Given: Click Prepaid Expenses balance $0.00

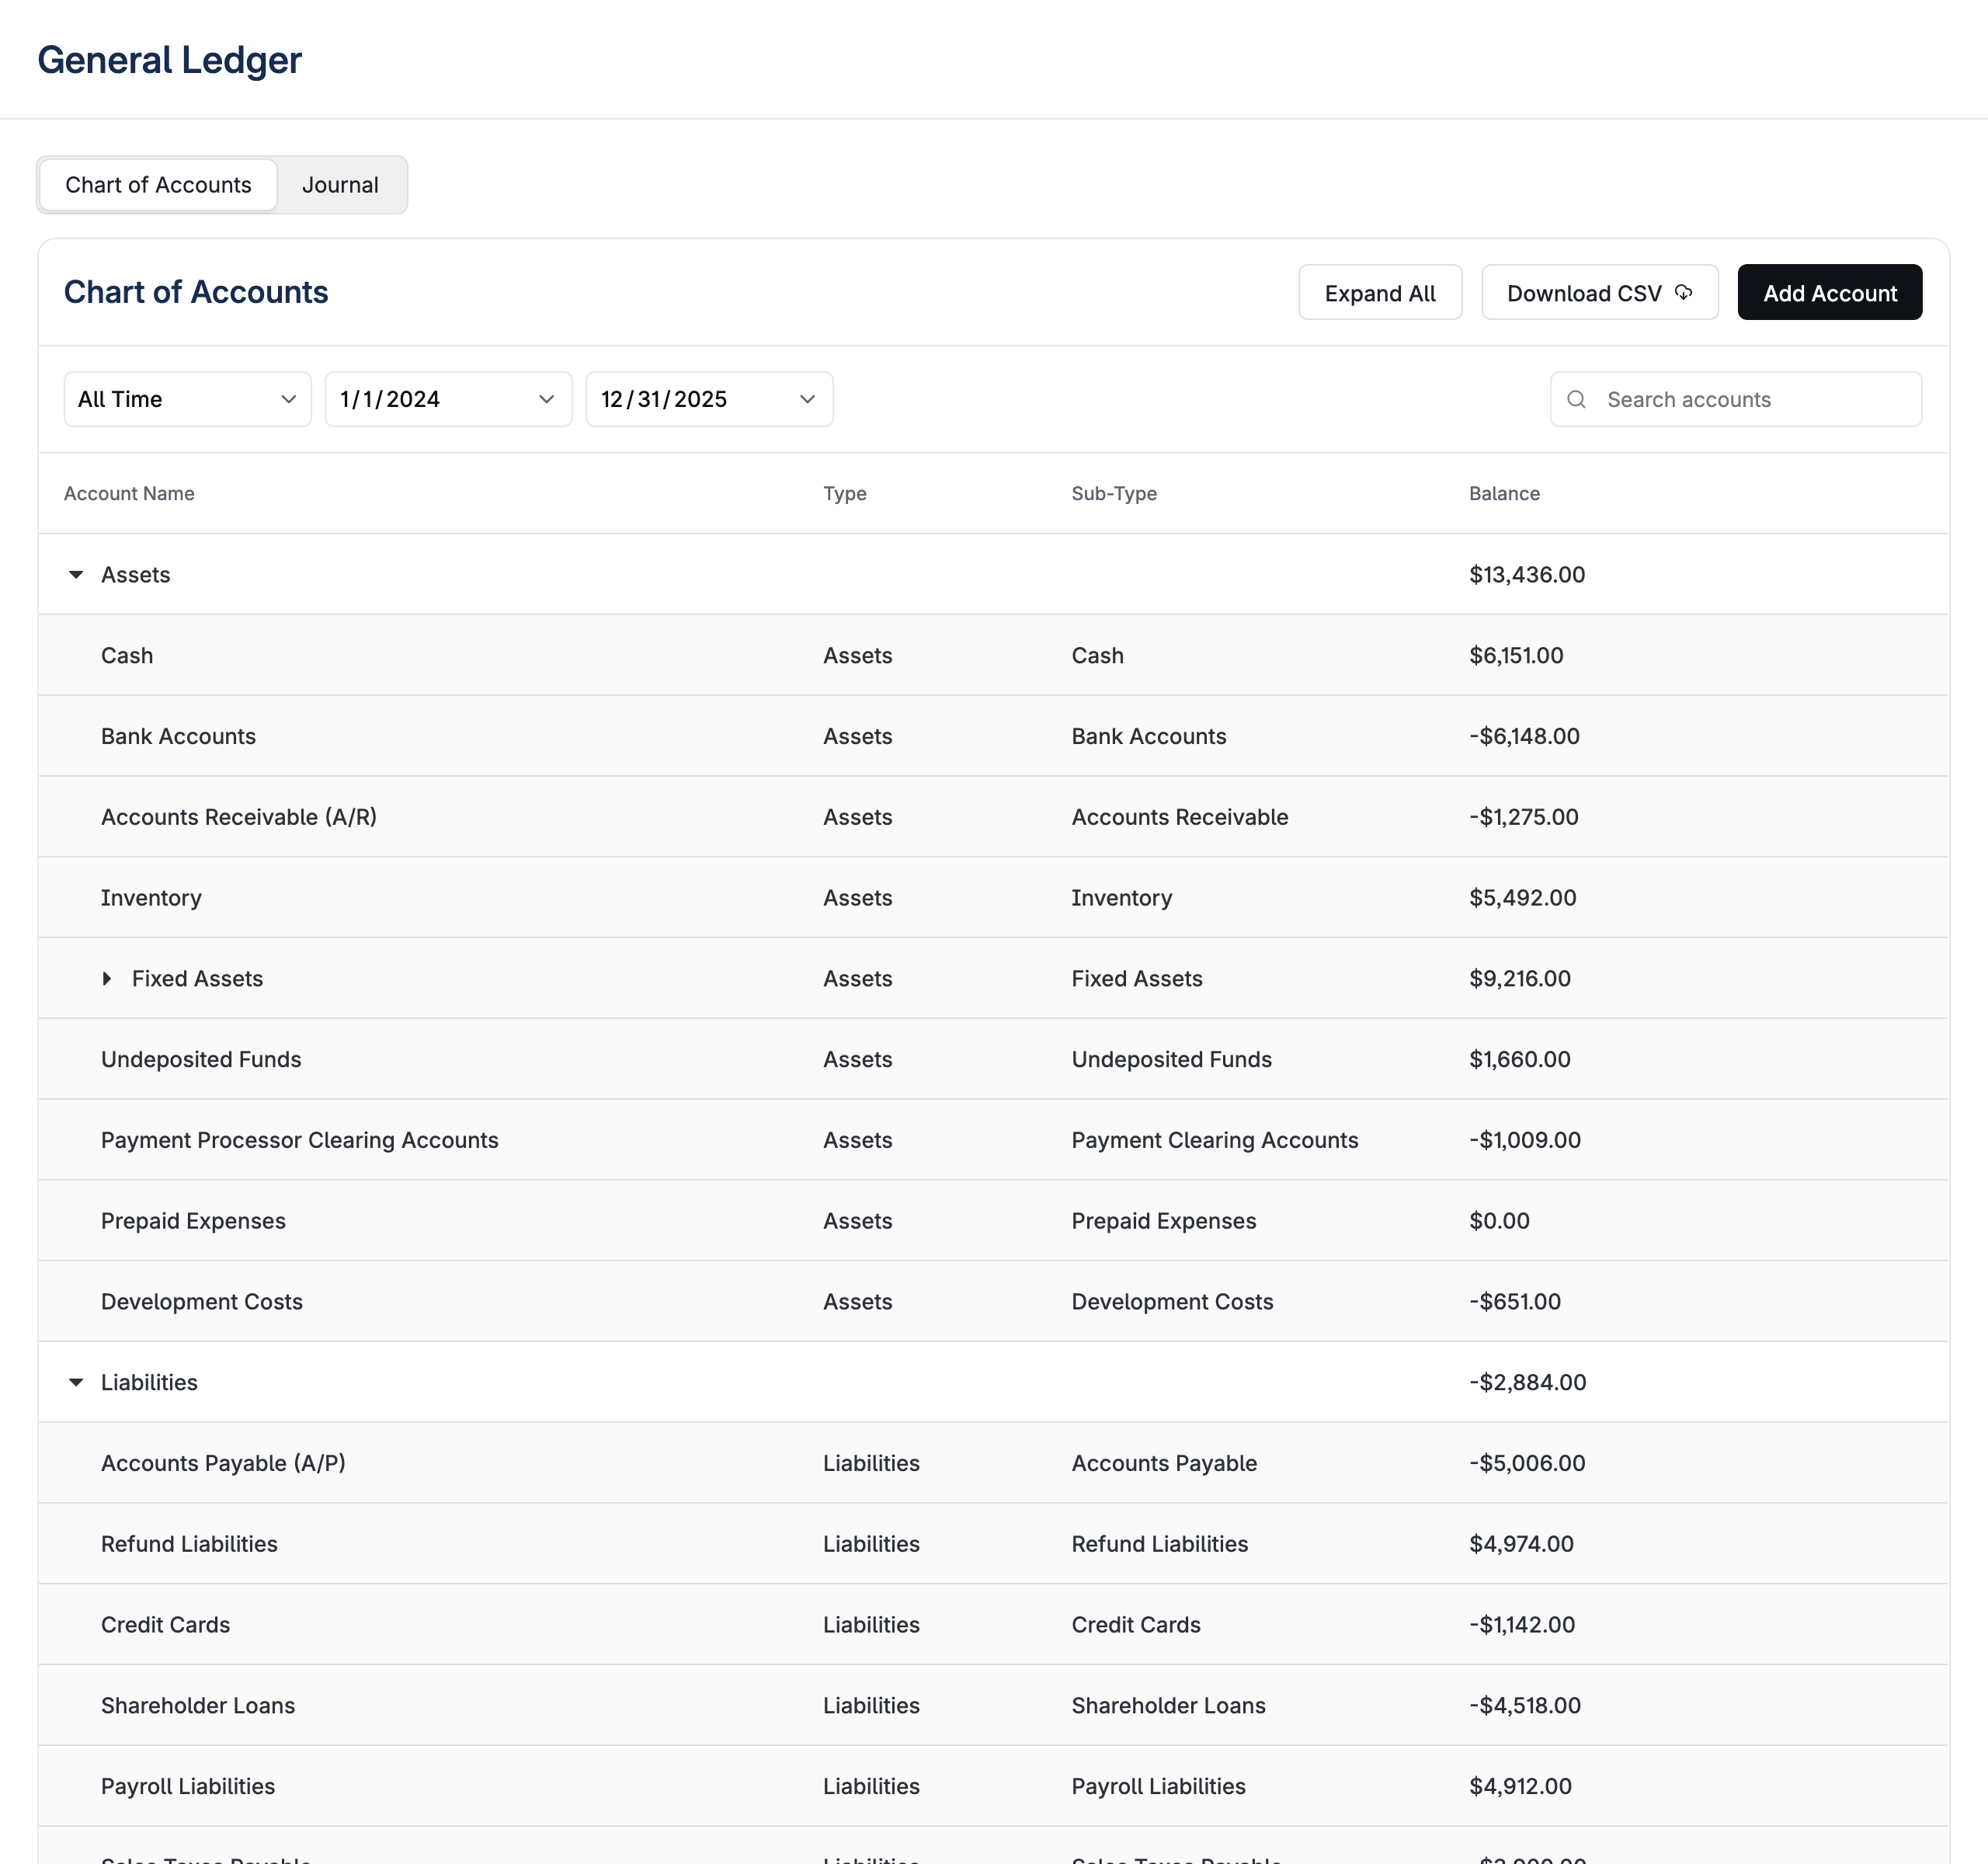Looking at the screenshot, I should point(1499,1221).
